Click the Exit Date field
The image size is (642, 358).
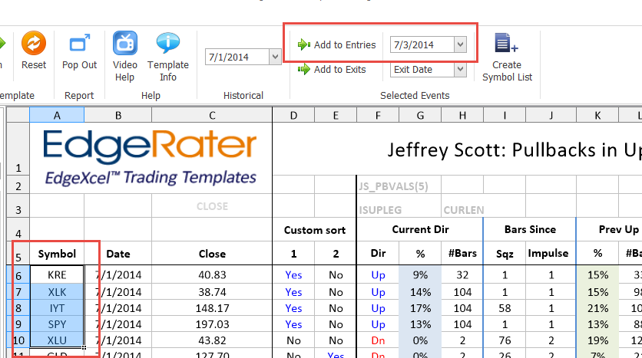tap(422, 70)
